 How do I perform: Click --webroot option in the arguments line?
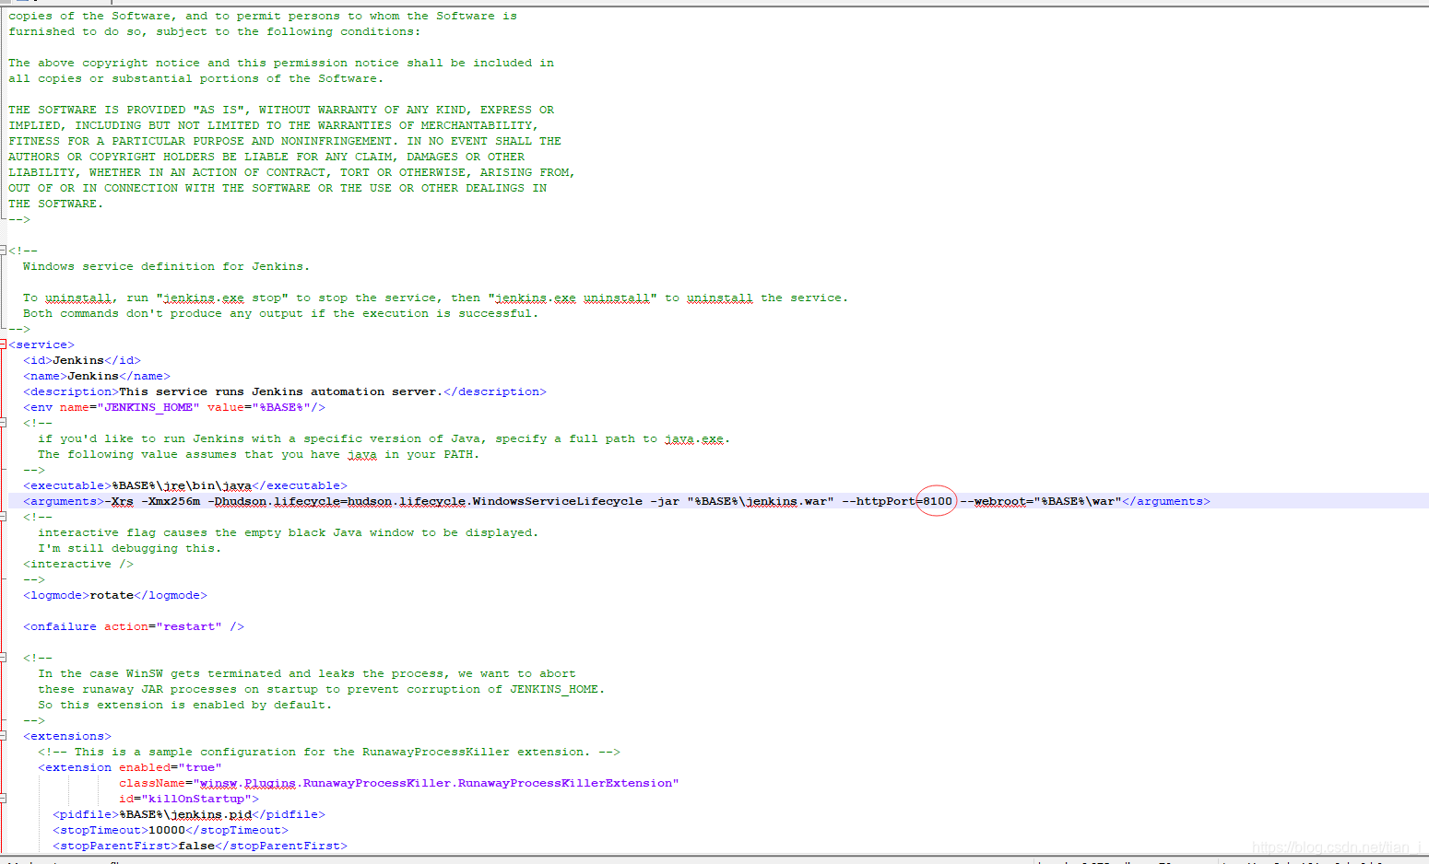coord(993,501)
